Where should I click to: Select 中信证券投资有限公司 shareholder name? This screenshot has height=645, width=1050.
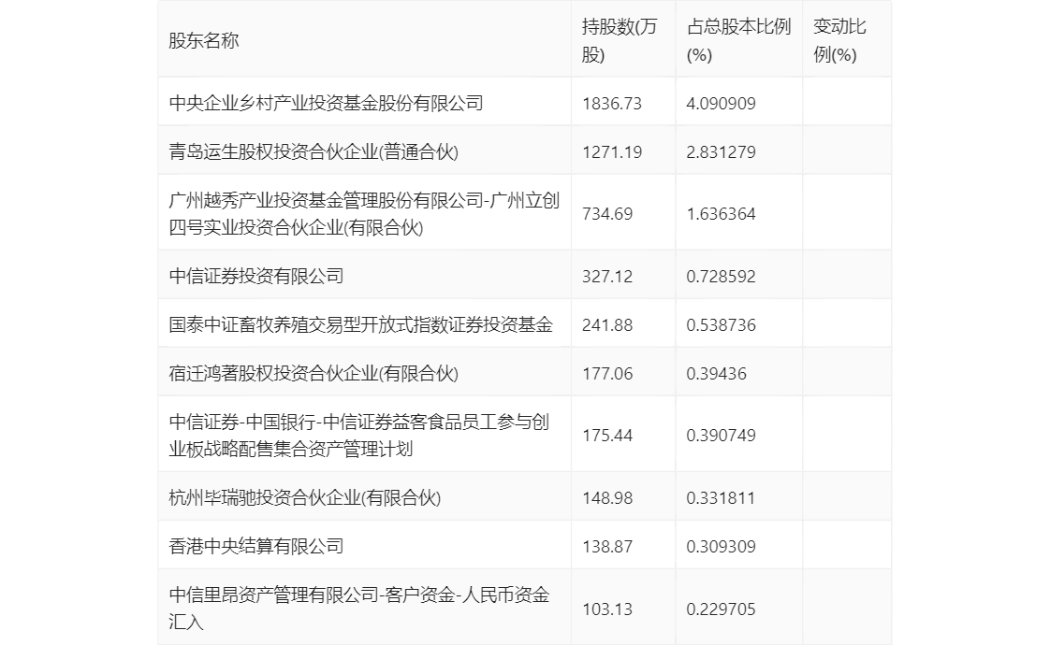click(x=256, y=276)
